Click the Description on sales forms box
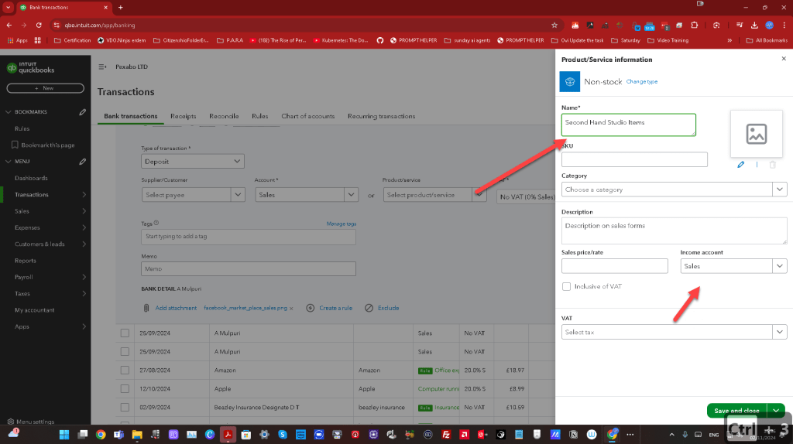 pyautogui.click(x=675, y=231)
